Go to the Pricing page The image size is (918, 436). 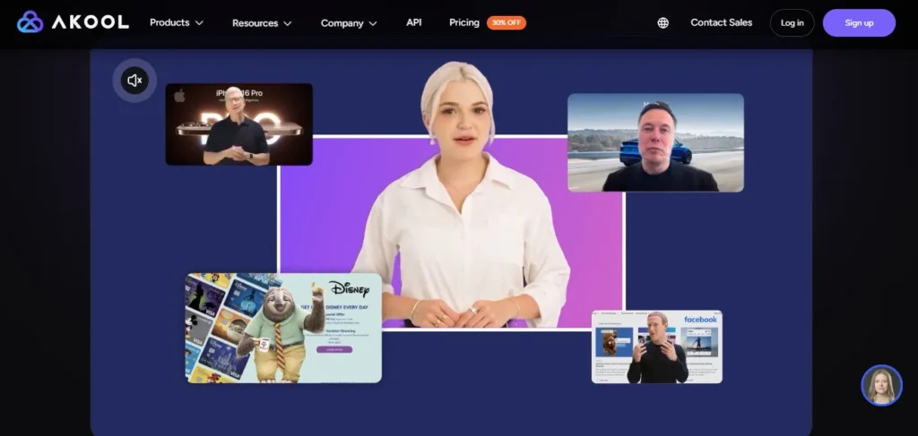[464, 22]
